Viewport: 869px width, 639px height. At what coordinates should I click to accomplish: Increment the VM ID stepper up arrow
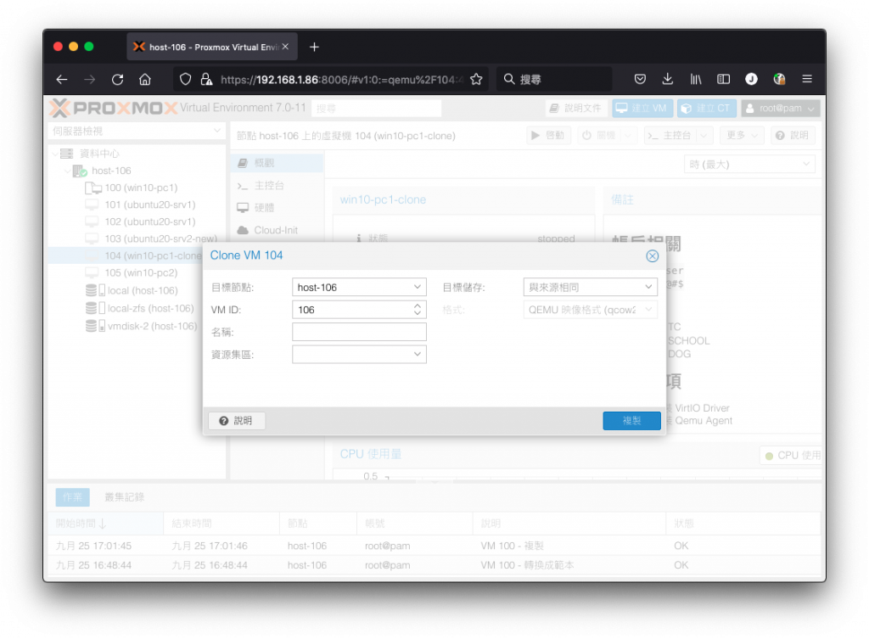click(x=418, y=305)
